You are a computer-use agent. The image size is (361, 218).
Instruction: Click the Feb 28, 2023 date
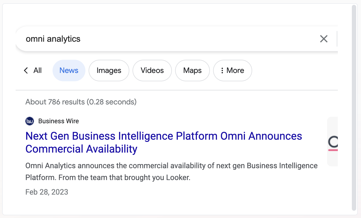click(x=47, y=192)
